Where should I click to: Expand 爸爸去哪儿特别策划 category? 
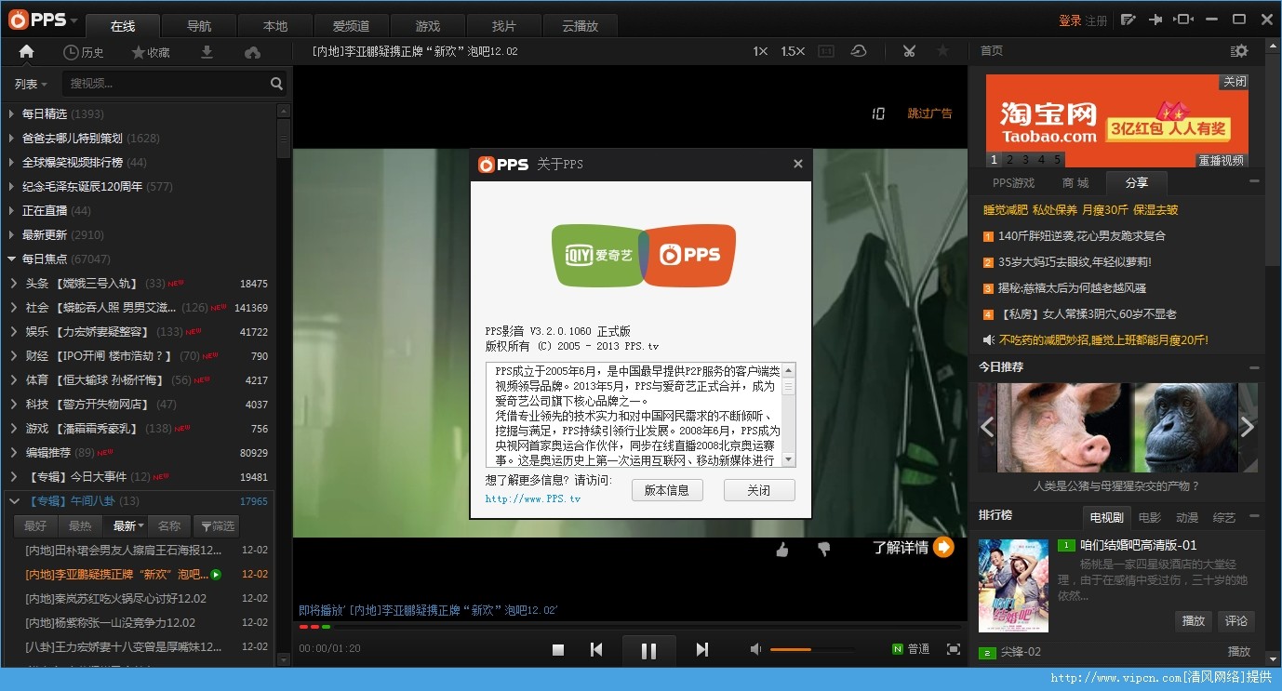pyautogui.click(x=11, y=138)
